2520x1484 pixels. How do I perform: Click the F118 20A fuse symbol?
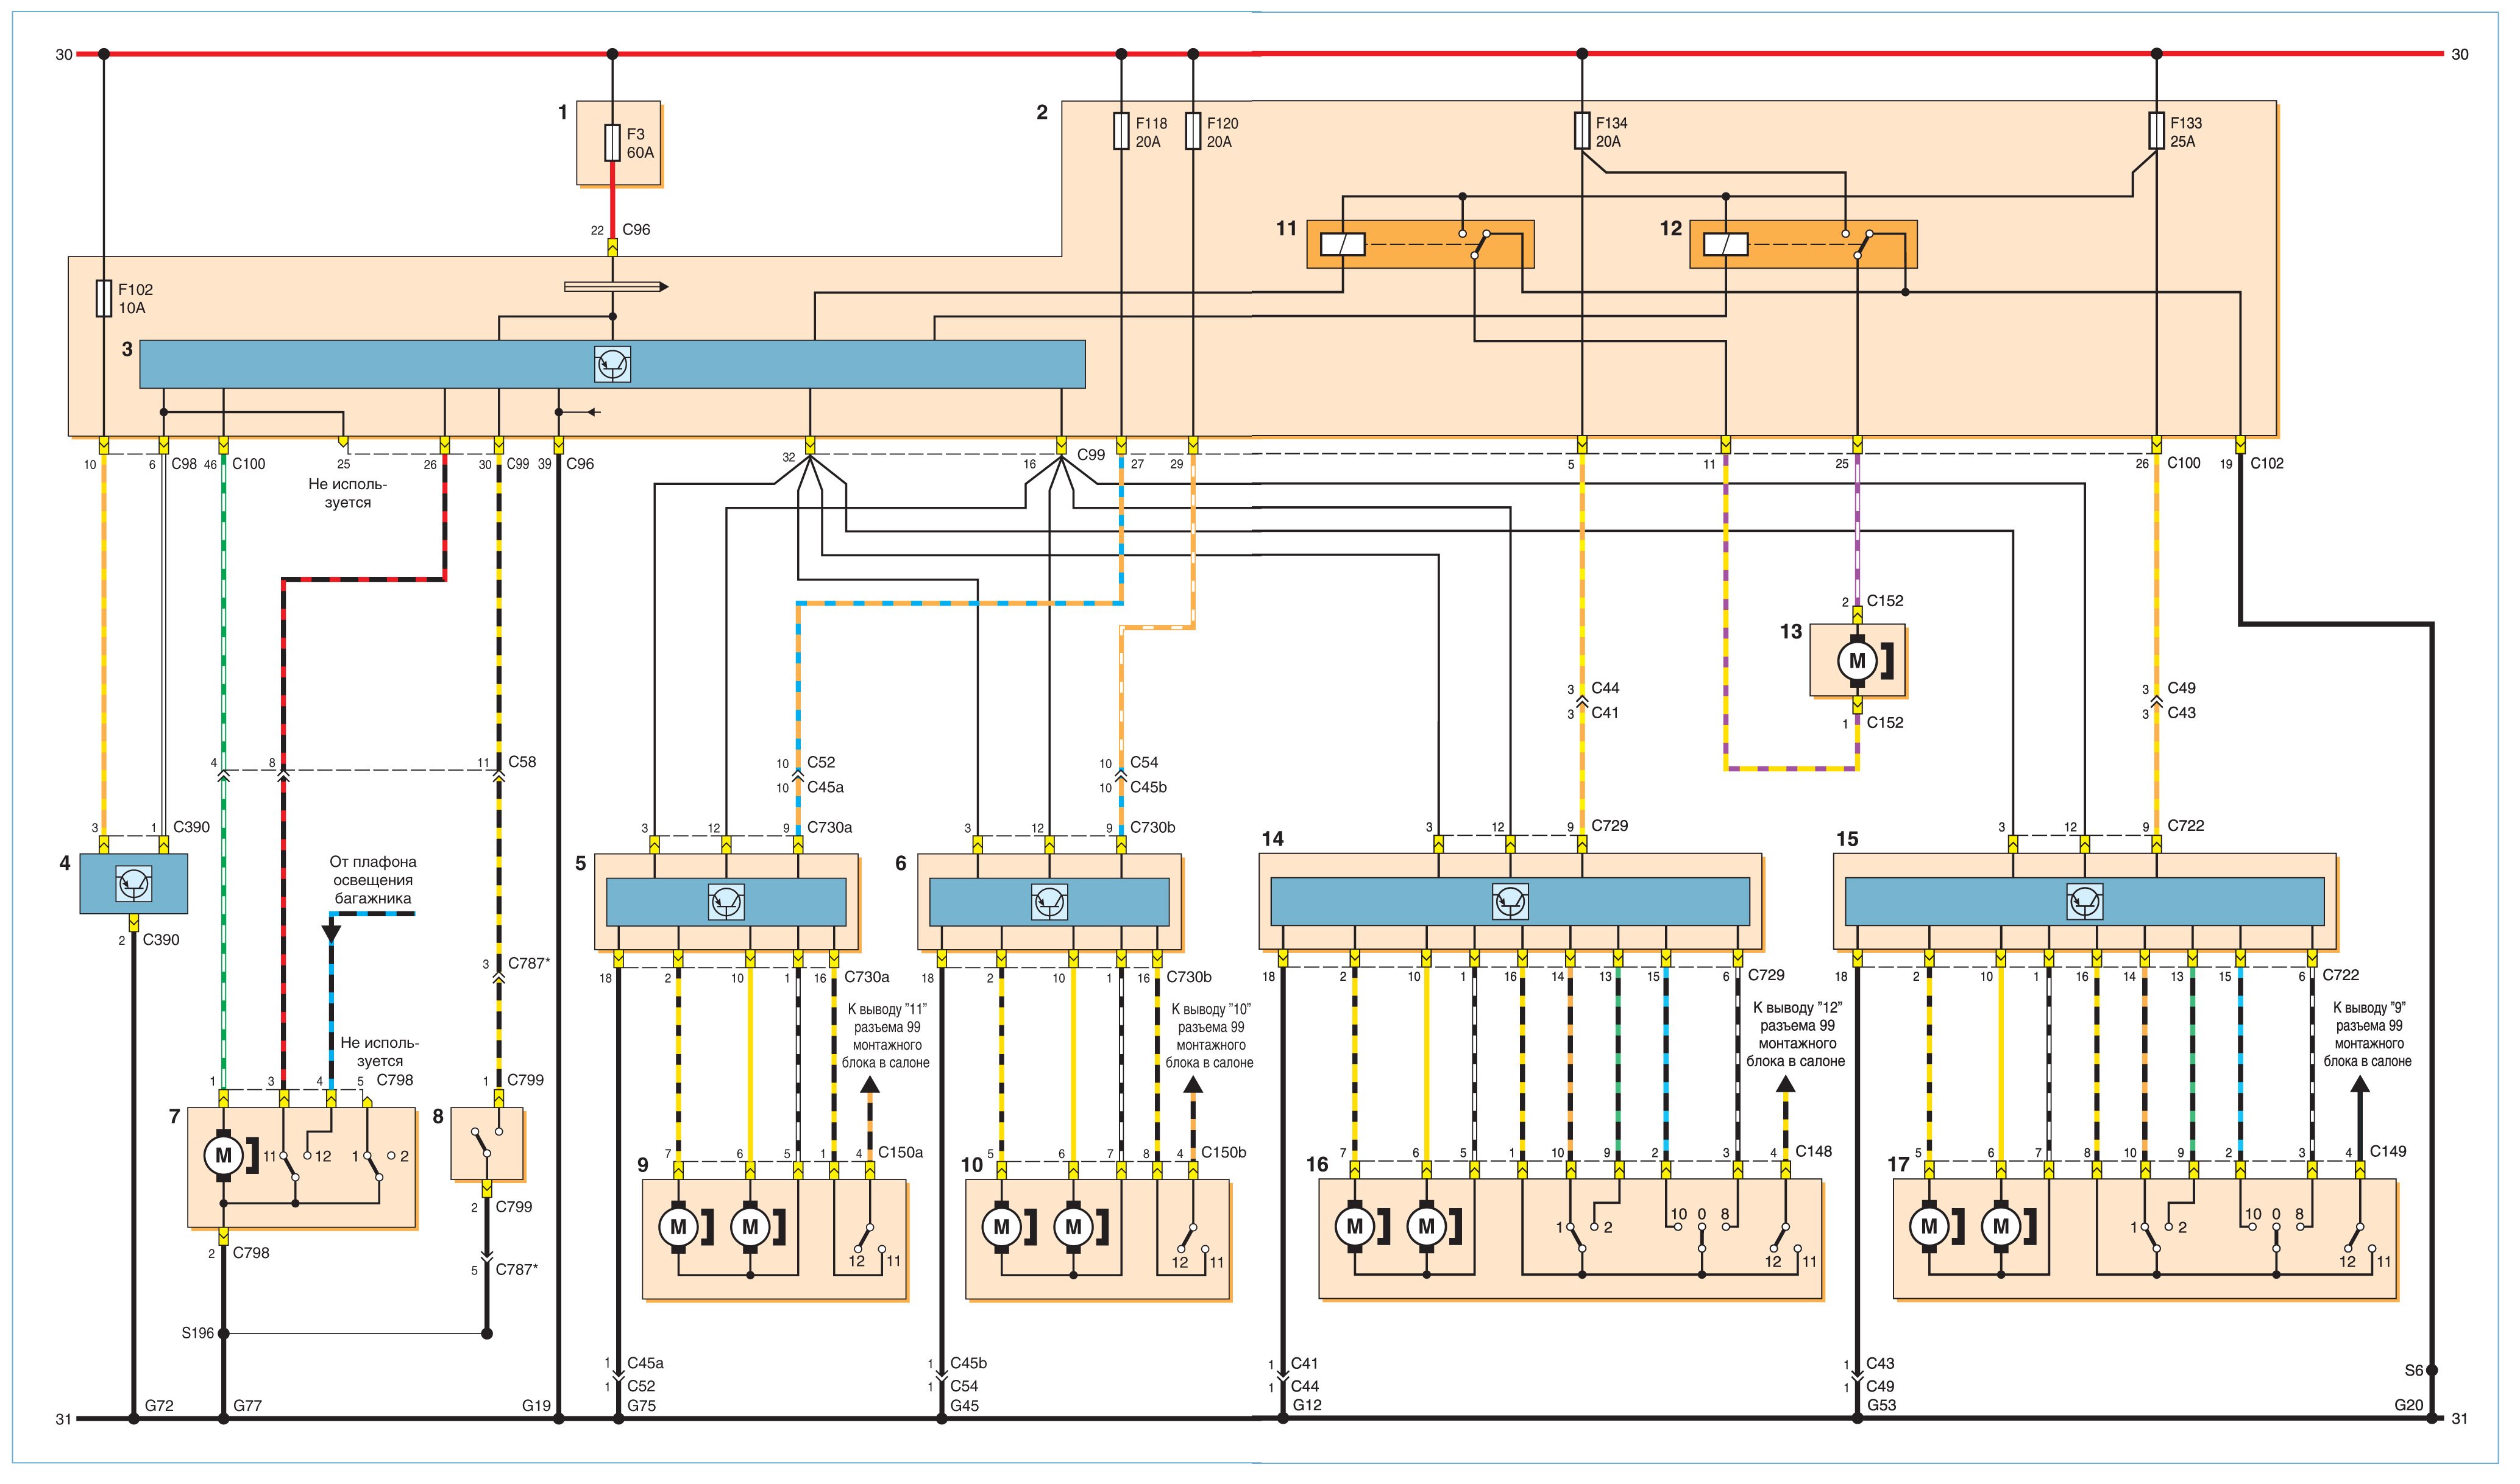[x=1121, y=131]
